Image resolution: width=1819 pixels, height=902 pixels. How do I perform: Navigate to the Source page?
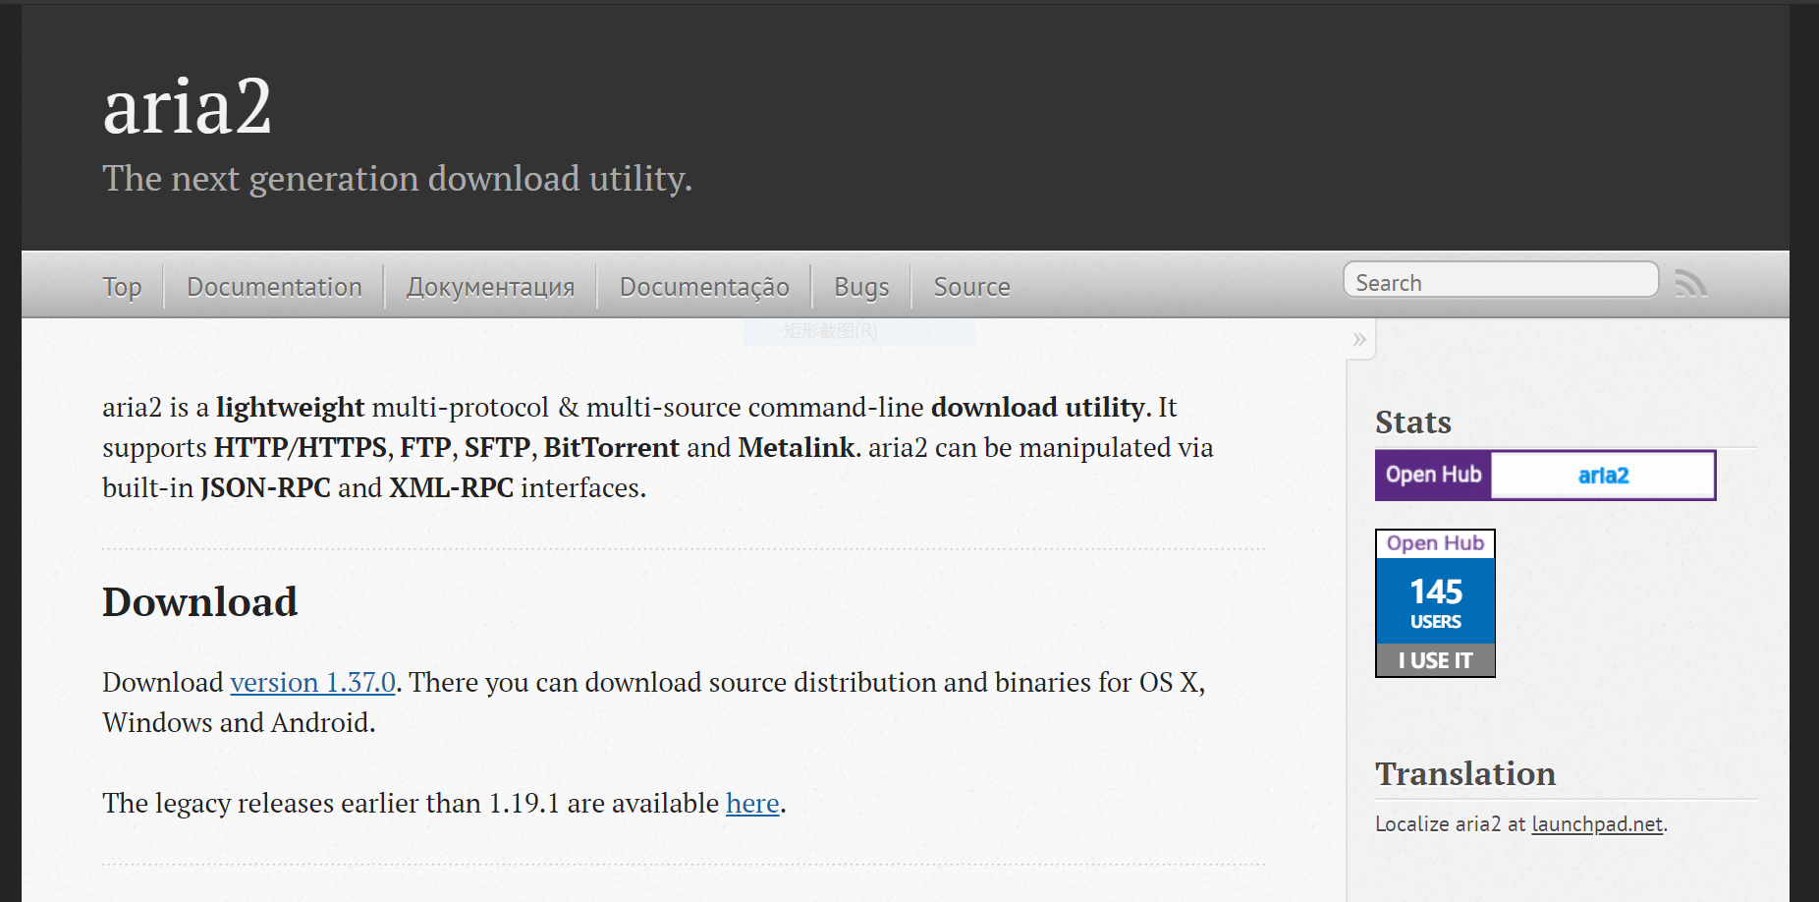pos(971,287)
